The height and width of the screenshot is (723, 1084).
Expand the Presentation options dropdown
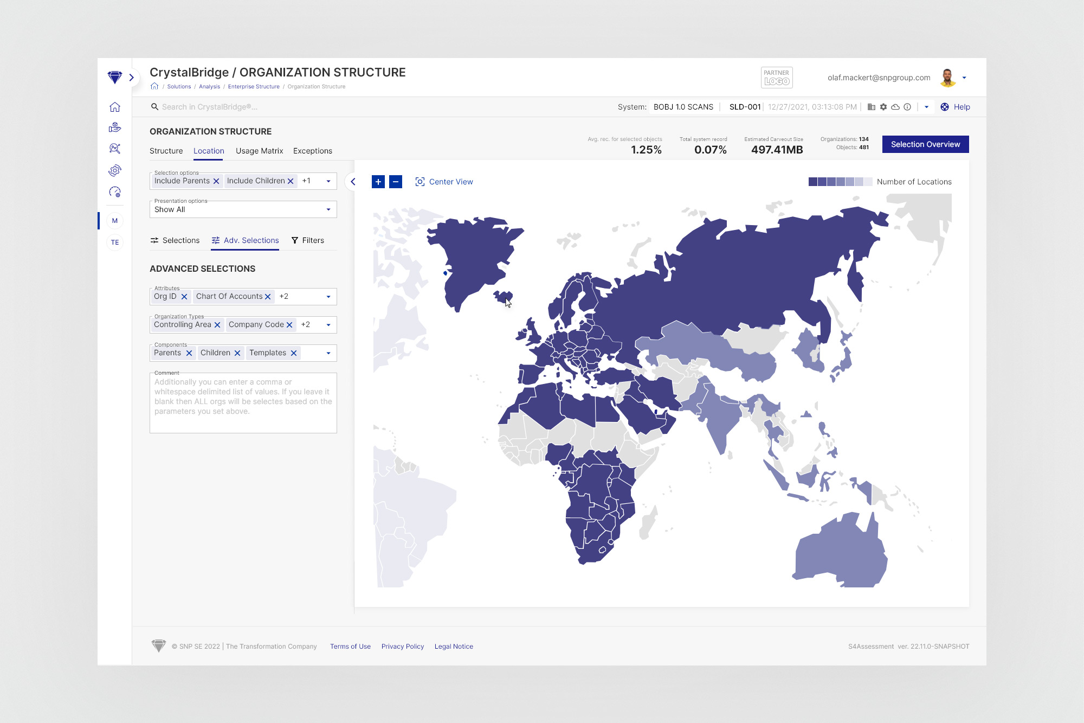tap(328, 209)
